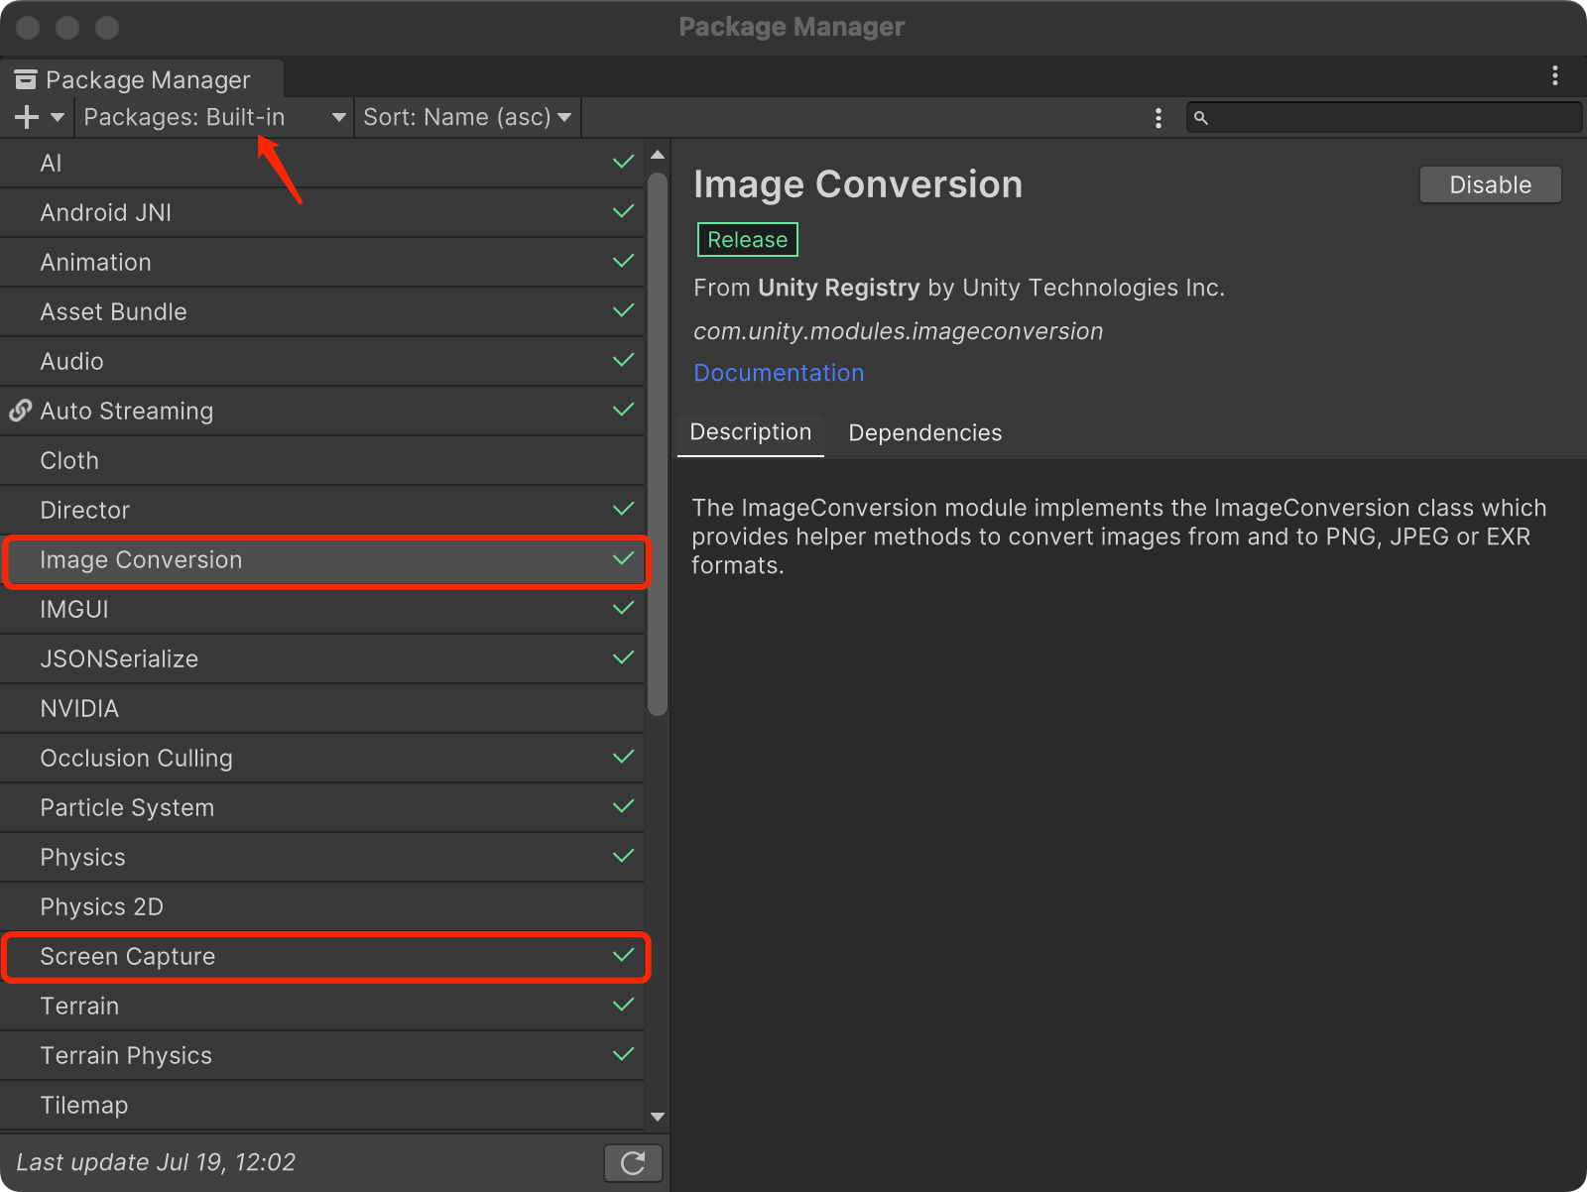This screenshot has width=1587, height=1192.
Task: Click the package list vertical scrollbar
Action: (657, 444)
